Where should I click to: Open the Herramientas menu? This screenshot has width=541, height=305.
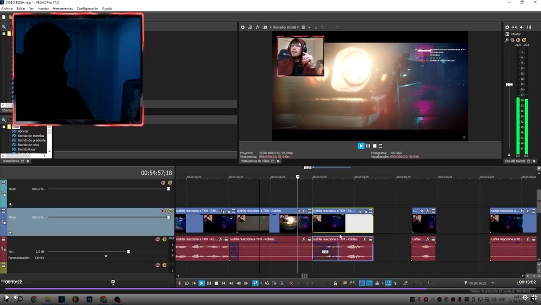click(x=63, y=9)
